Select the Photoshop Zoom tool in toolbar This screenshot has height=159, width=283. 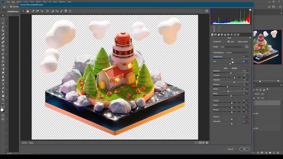tap(3, 99)
